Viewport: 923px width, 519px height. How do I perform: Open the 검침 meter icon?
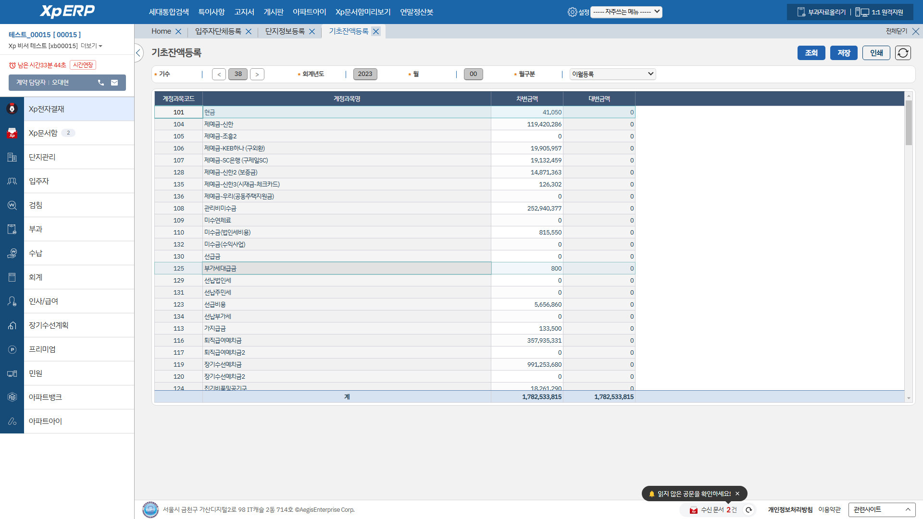click(12, 205)
